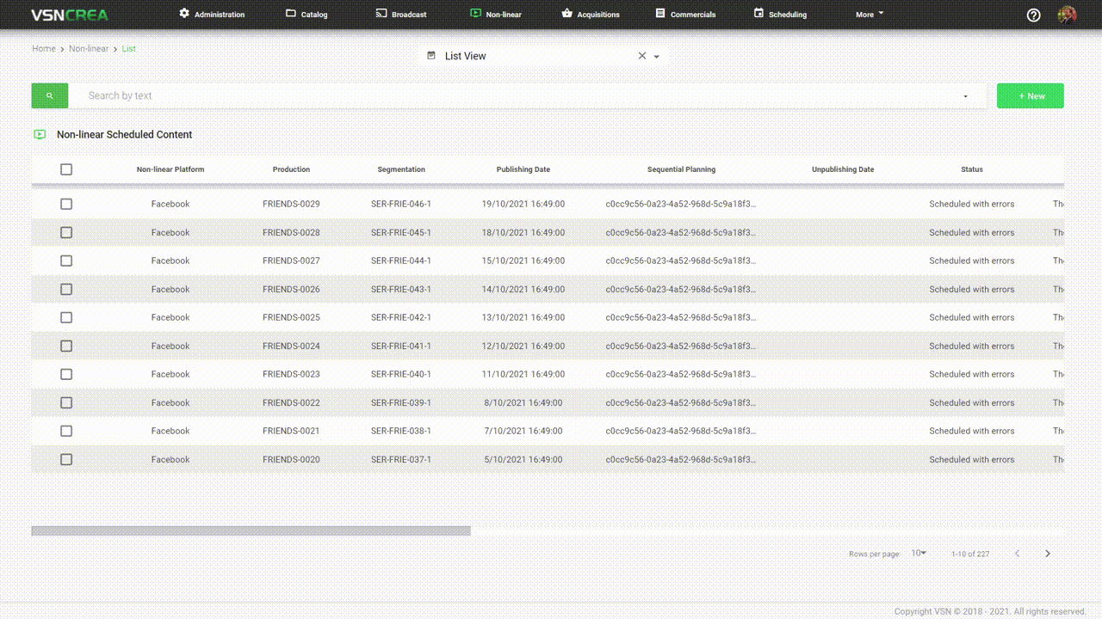Expand the search options dropdown arrow
The height and width of the screenshot is (619, 1102).
(966, 96)
